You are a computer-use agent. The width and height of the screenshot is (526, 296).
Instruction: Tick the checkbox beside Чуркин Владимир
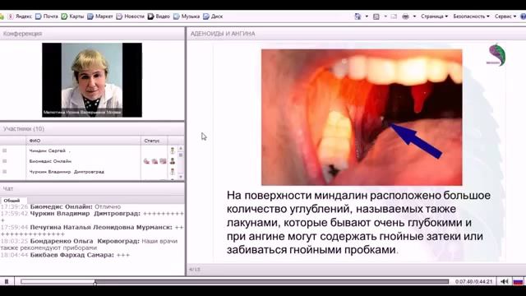(4, 172)
